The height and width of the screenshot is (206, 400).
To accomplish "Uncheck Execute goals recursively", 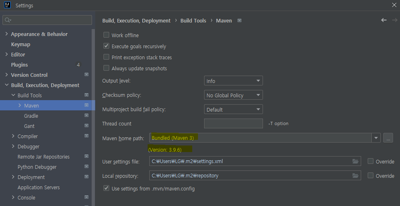I will tap(106, 46).
